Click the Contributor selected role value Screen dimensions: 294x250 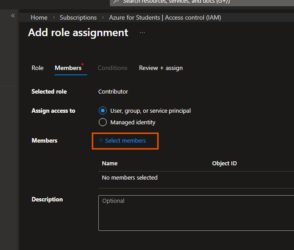pos(113,91)
